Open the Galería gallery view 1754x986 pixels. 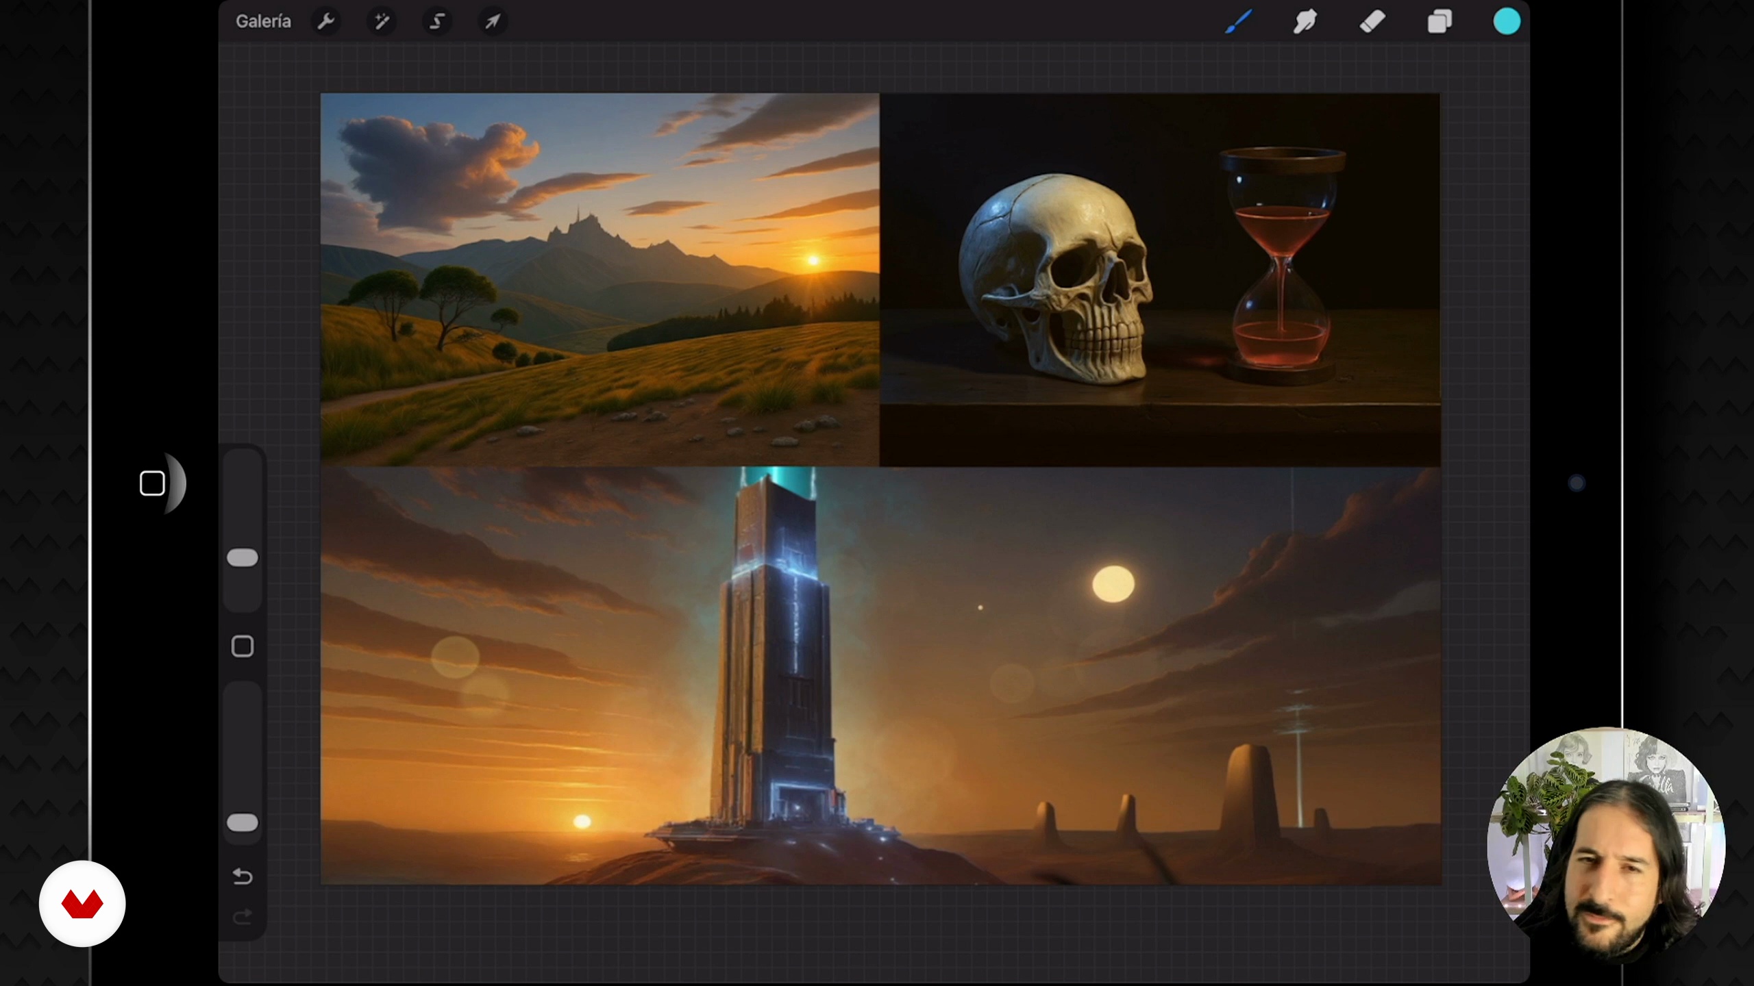(263, 22)
